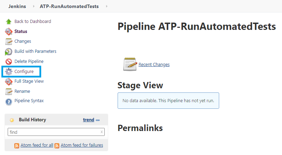Clear the find field with the x
The width and height of the screenshot is (282, 155).
102,132
